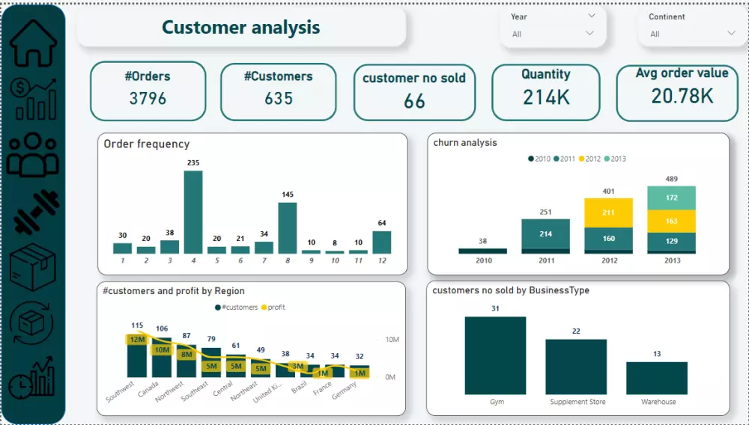Expand the Year slicer's All dropdown

pos(589,34)
